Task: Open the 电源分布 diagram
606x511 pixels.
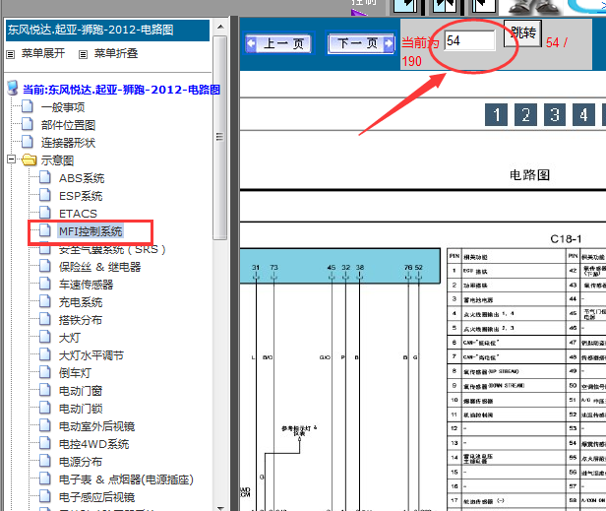Action: coord(81,462)
